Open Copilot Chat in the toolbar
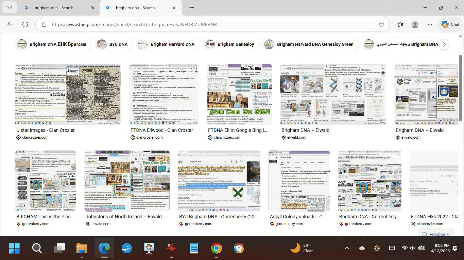The image size is (464, 260). pos(450,24)
